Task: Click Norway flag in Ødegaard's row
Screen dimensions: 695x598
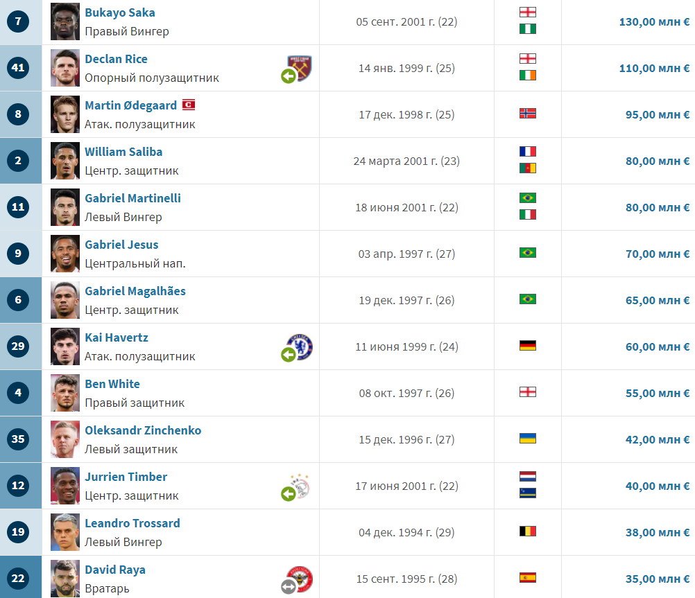Action: tap(527, 114)
